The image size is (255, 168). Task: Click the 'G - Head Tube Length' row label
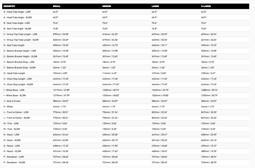[x=14, y=73]
